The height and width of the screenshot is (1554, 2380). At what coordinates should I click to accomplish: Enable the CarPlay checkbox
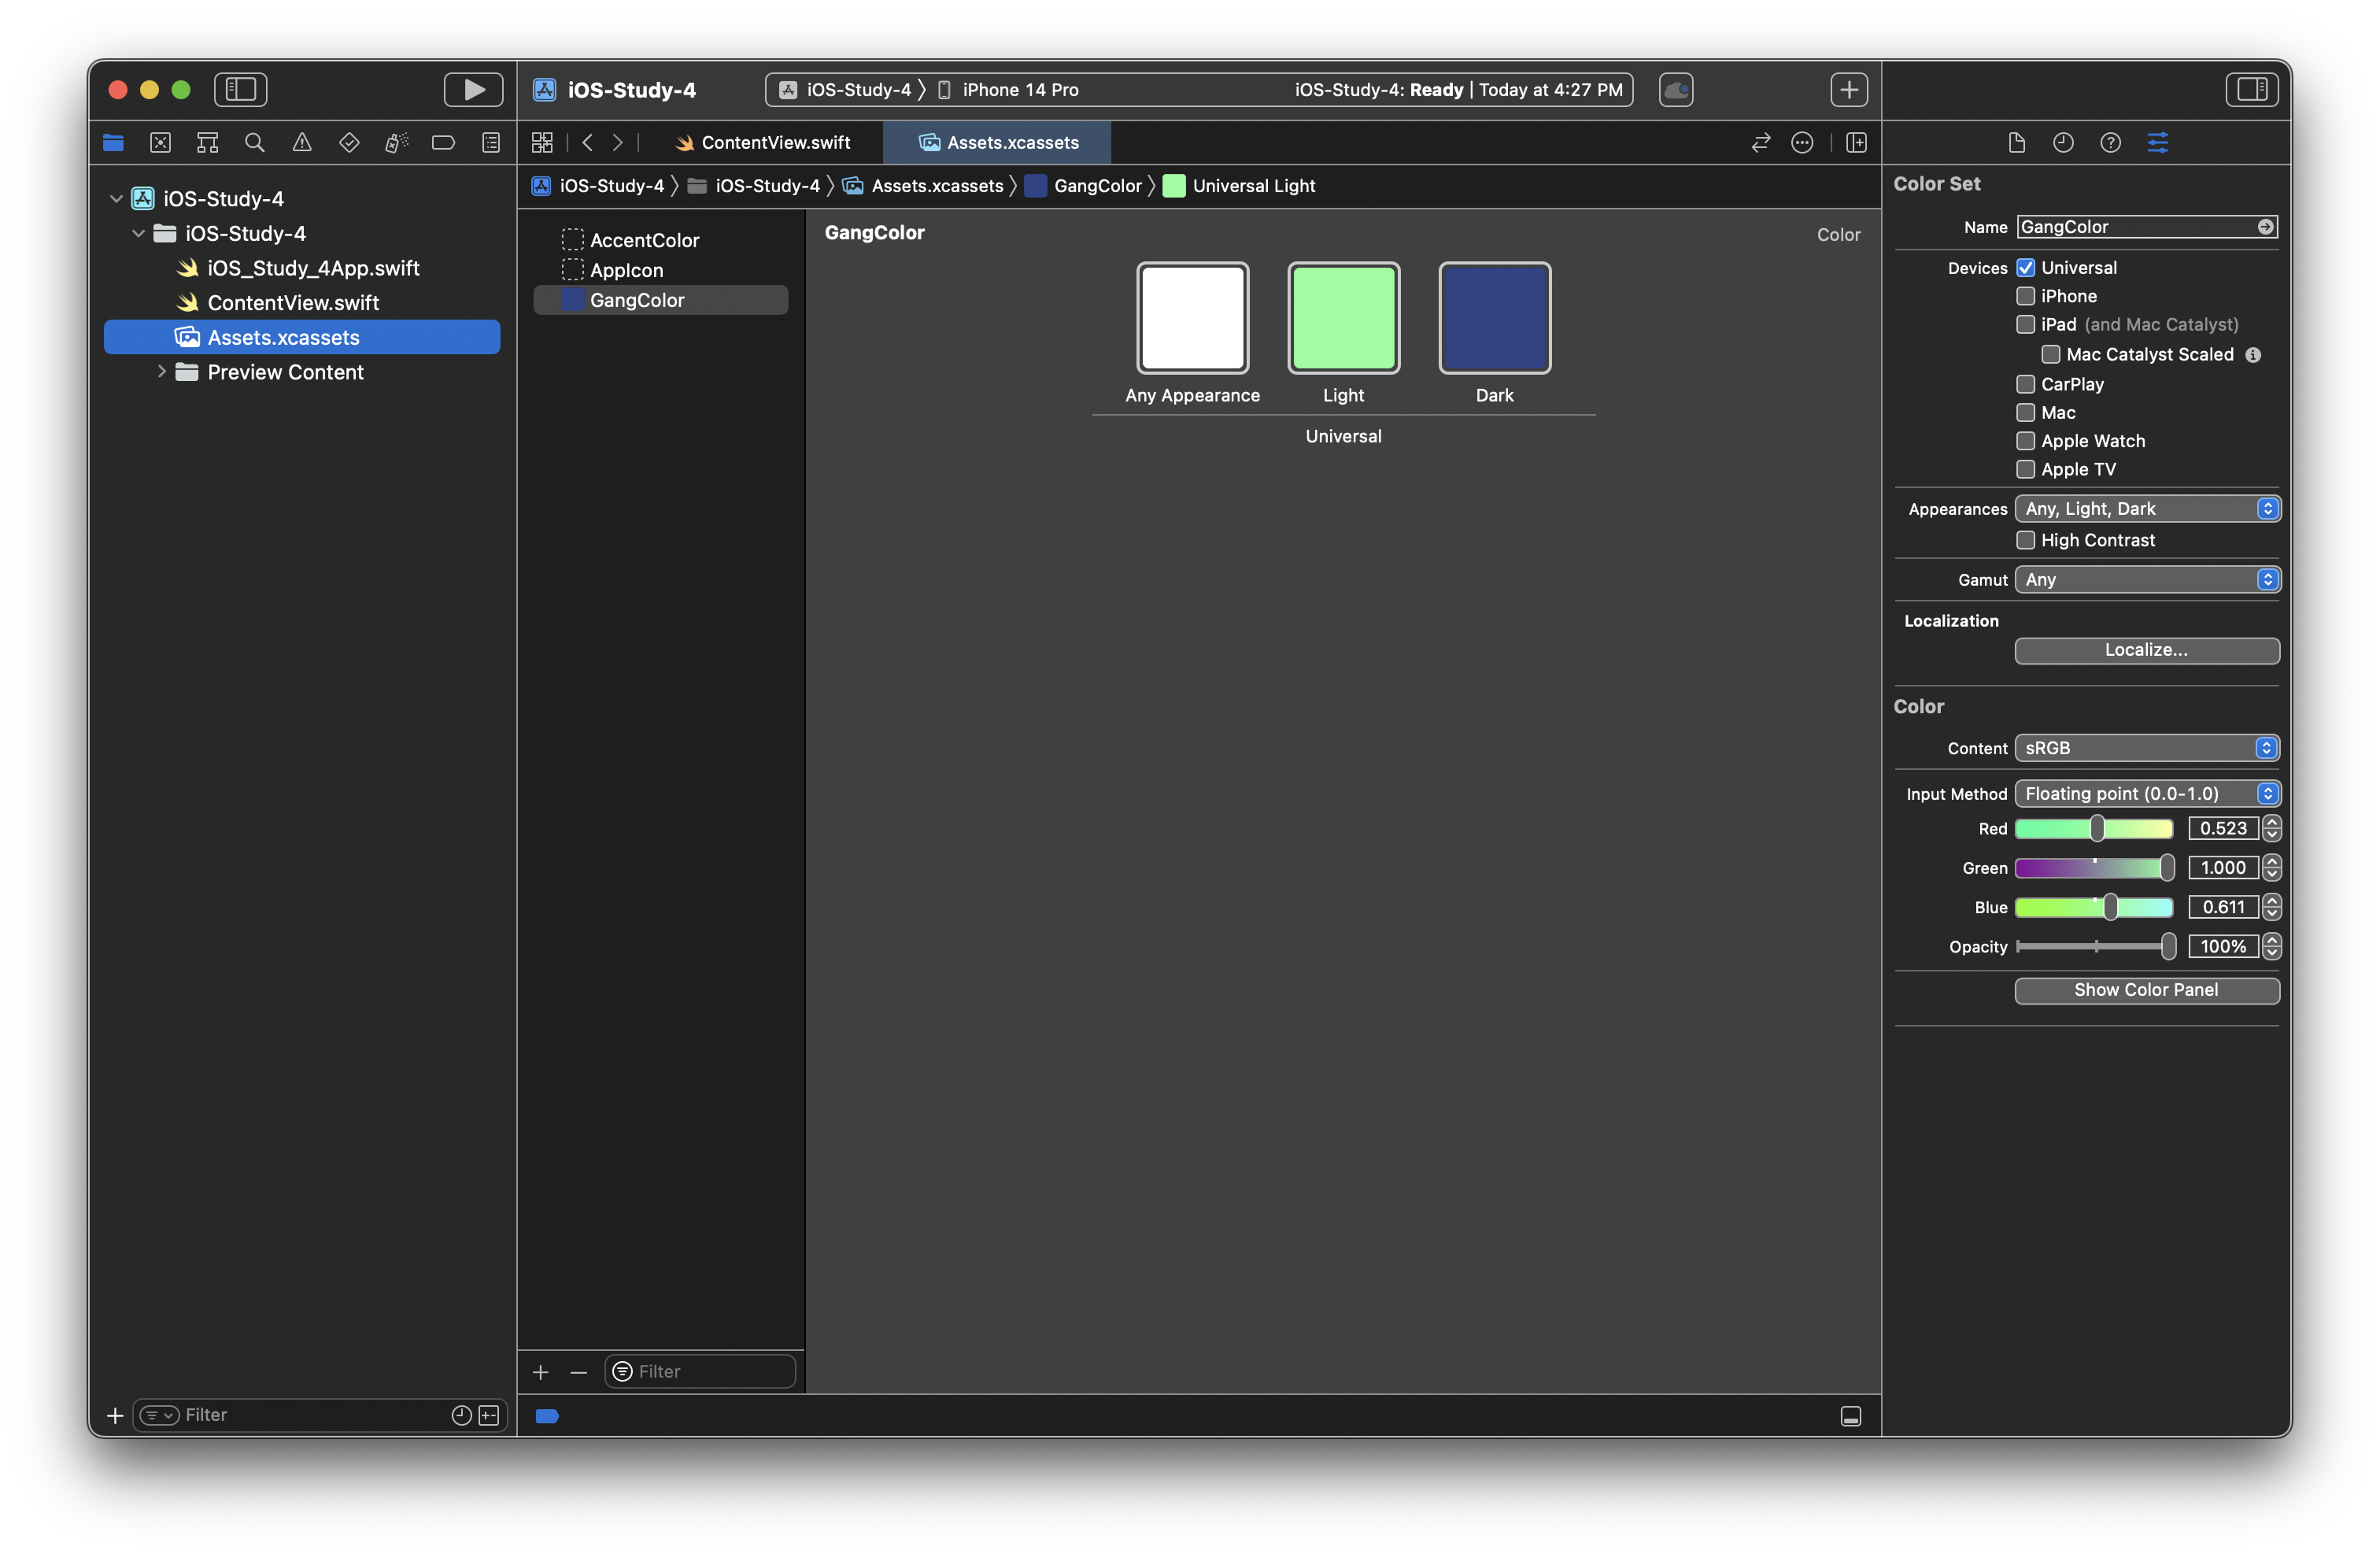coord(2025,384)
